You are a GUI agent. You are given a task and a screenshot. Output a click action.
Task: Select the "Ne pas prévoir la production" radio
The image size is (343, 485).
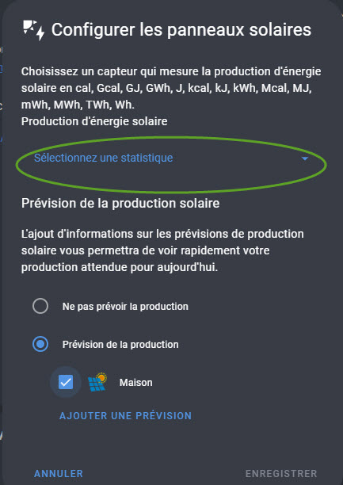pos(40,307)
